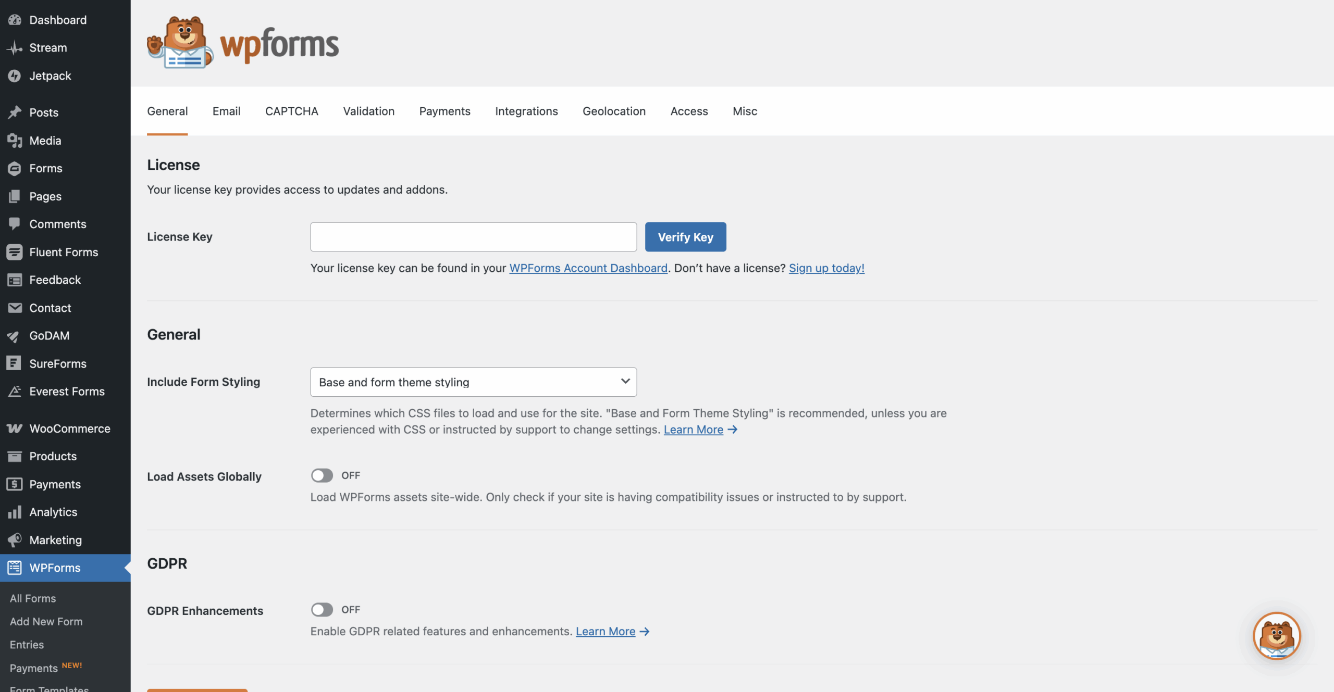Click the SureForms sidebar icon

pyautogui.click(x=15, y=363)
